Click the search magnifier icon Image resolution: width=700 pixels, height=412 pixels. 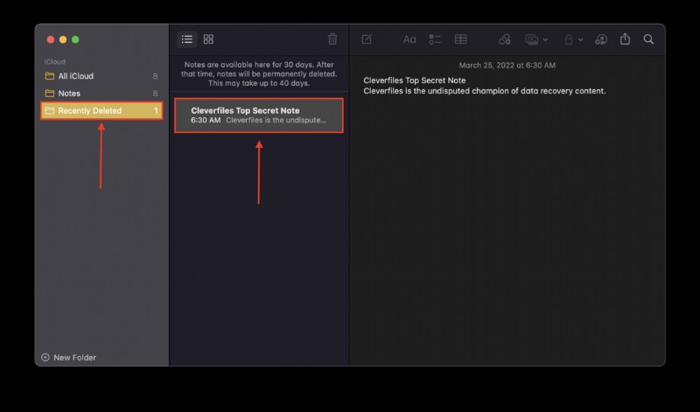[x=648, y=39]
